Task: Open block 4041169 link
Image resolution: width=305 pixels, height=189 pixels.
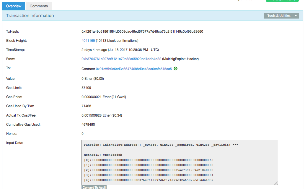Action: (x=88, y=41)
